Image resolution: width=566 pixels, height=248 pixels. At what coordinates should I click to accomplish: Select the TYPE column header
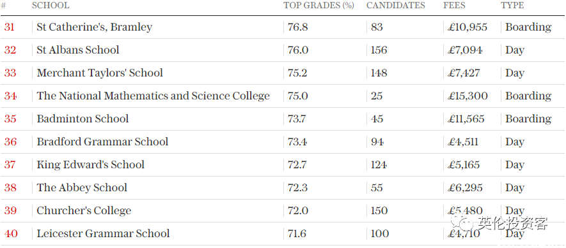512,5
